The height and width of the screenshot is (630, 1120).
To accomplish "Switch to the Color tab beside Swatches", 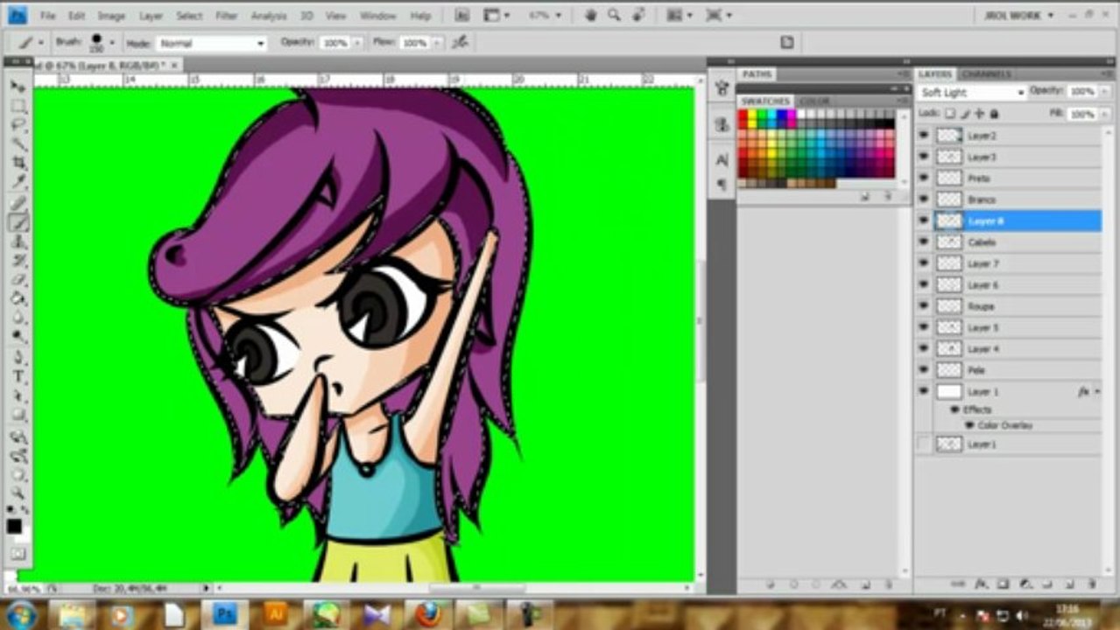I will pos(814,101).
